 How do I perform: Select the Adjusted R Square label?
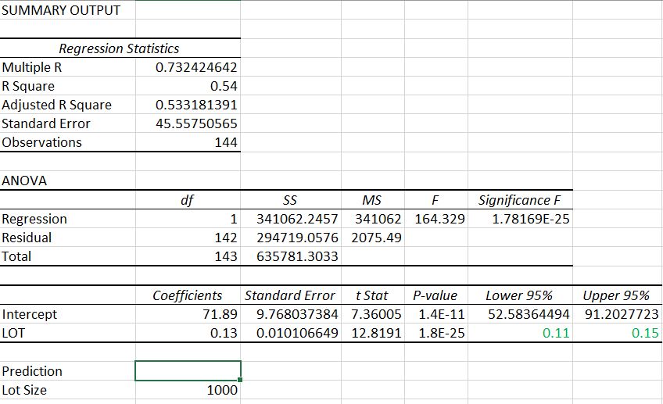click(56, 105)
